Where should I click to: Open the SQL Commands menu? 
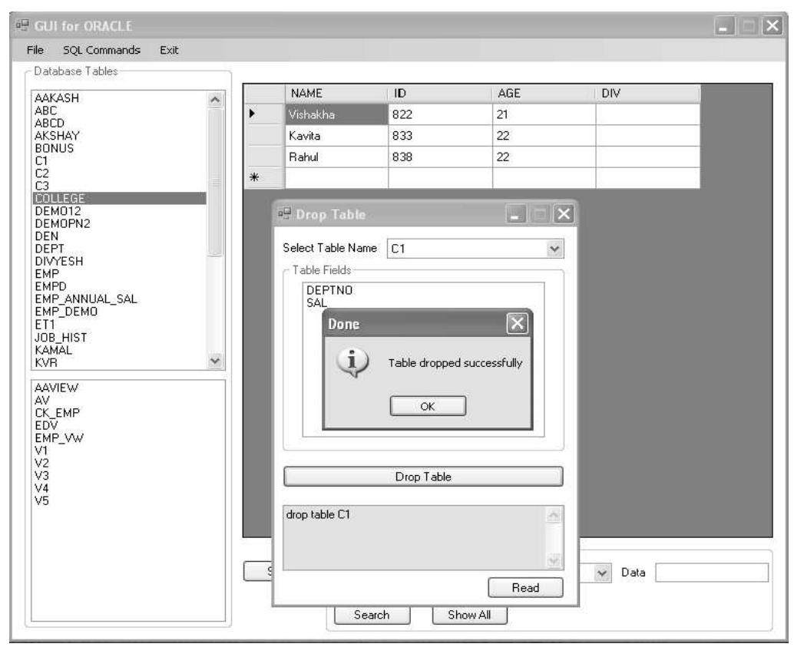click(101, 50)
